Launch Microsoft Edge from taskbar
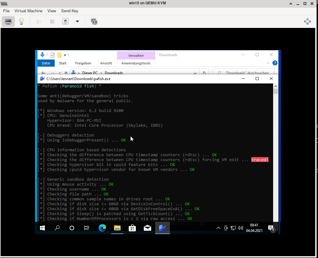The height and width of the screenshot is (258, 318). coord(102,228)
